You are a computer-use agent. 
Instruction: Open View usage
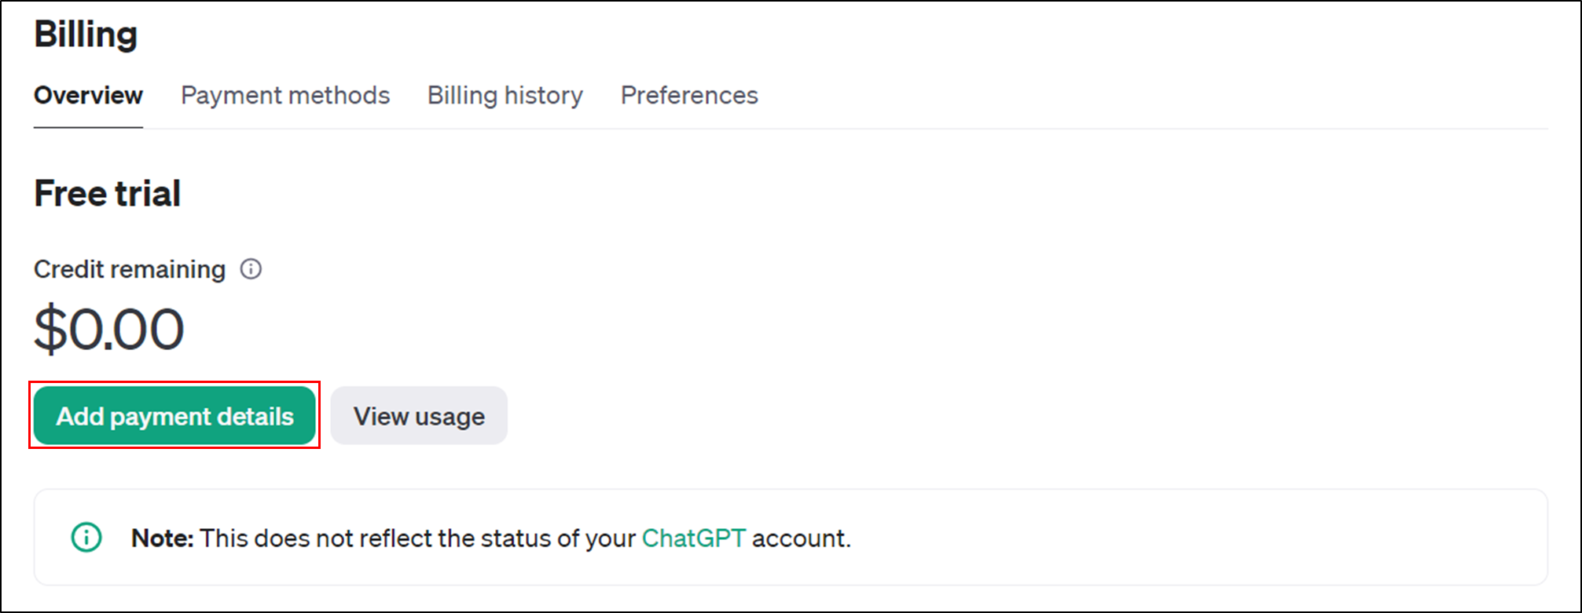pos(419,415)
